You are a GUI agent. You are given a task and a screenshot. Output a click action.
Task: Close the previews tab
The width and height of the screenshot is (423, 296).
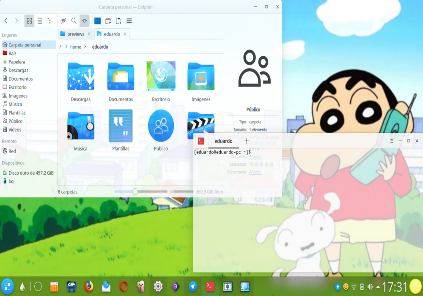(x=89, y=34)
